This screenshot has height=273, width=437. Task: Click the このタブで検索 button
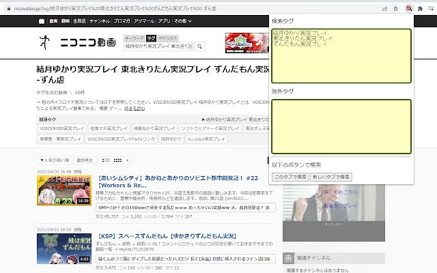pos(290,177)
